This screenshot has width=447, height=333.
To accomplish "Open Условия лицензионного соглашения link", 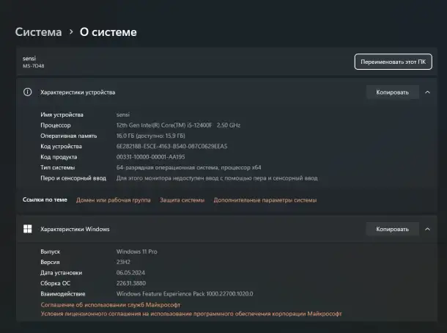I will pos(191,314).
